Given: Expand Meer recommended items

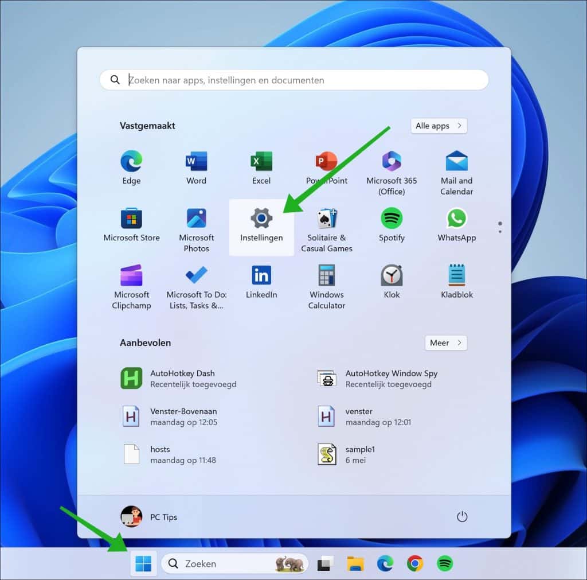Looking at the screenshot, I should [446, 343].
